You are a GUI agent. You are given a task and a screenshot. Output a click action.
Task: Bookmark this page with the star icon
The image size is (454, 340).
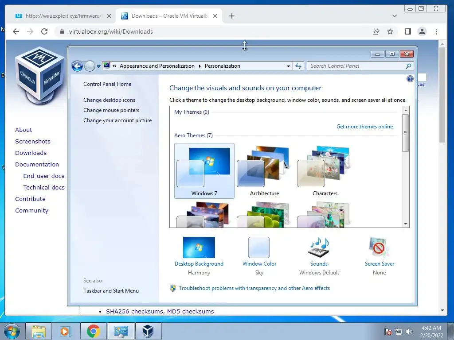pyautogui.click(x=390, y=31)
